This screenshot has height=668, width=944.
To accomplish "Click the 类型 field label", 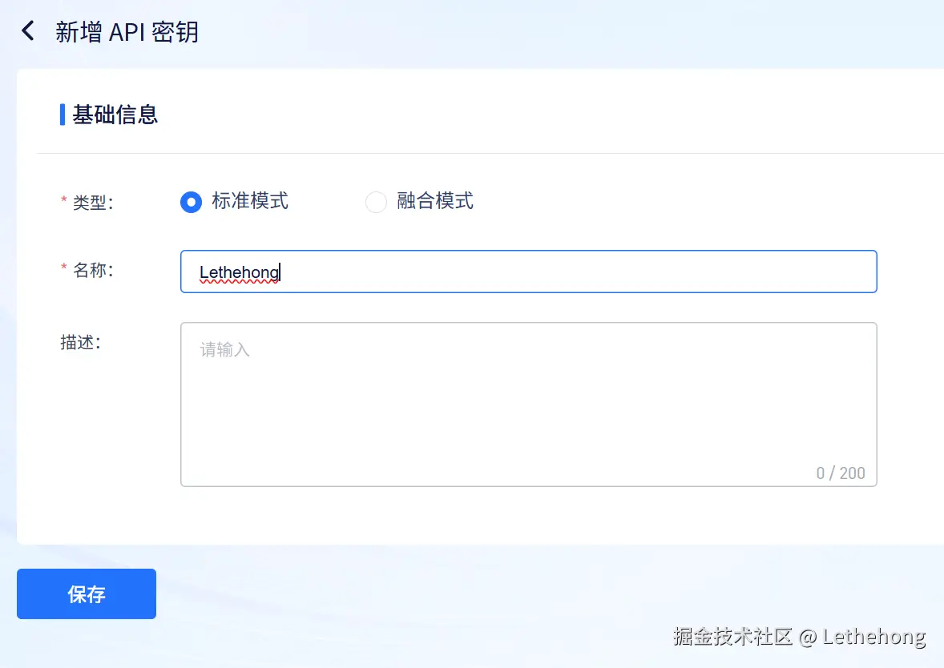I will pos(93,202).
